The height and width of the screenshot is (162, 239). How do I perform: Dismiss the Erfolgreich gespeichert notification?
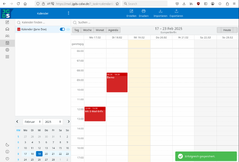pyautogui.click(x=206, y=156)
